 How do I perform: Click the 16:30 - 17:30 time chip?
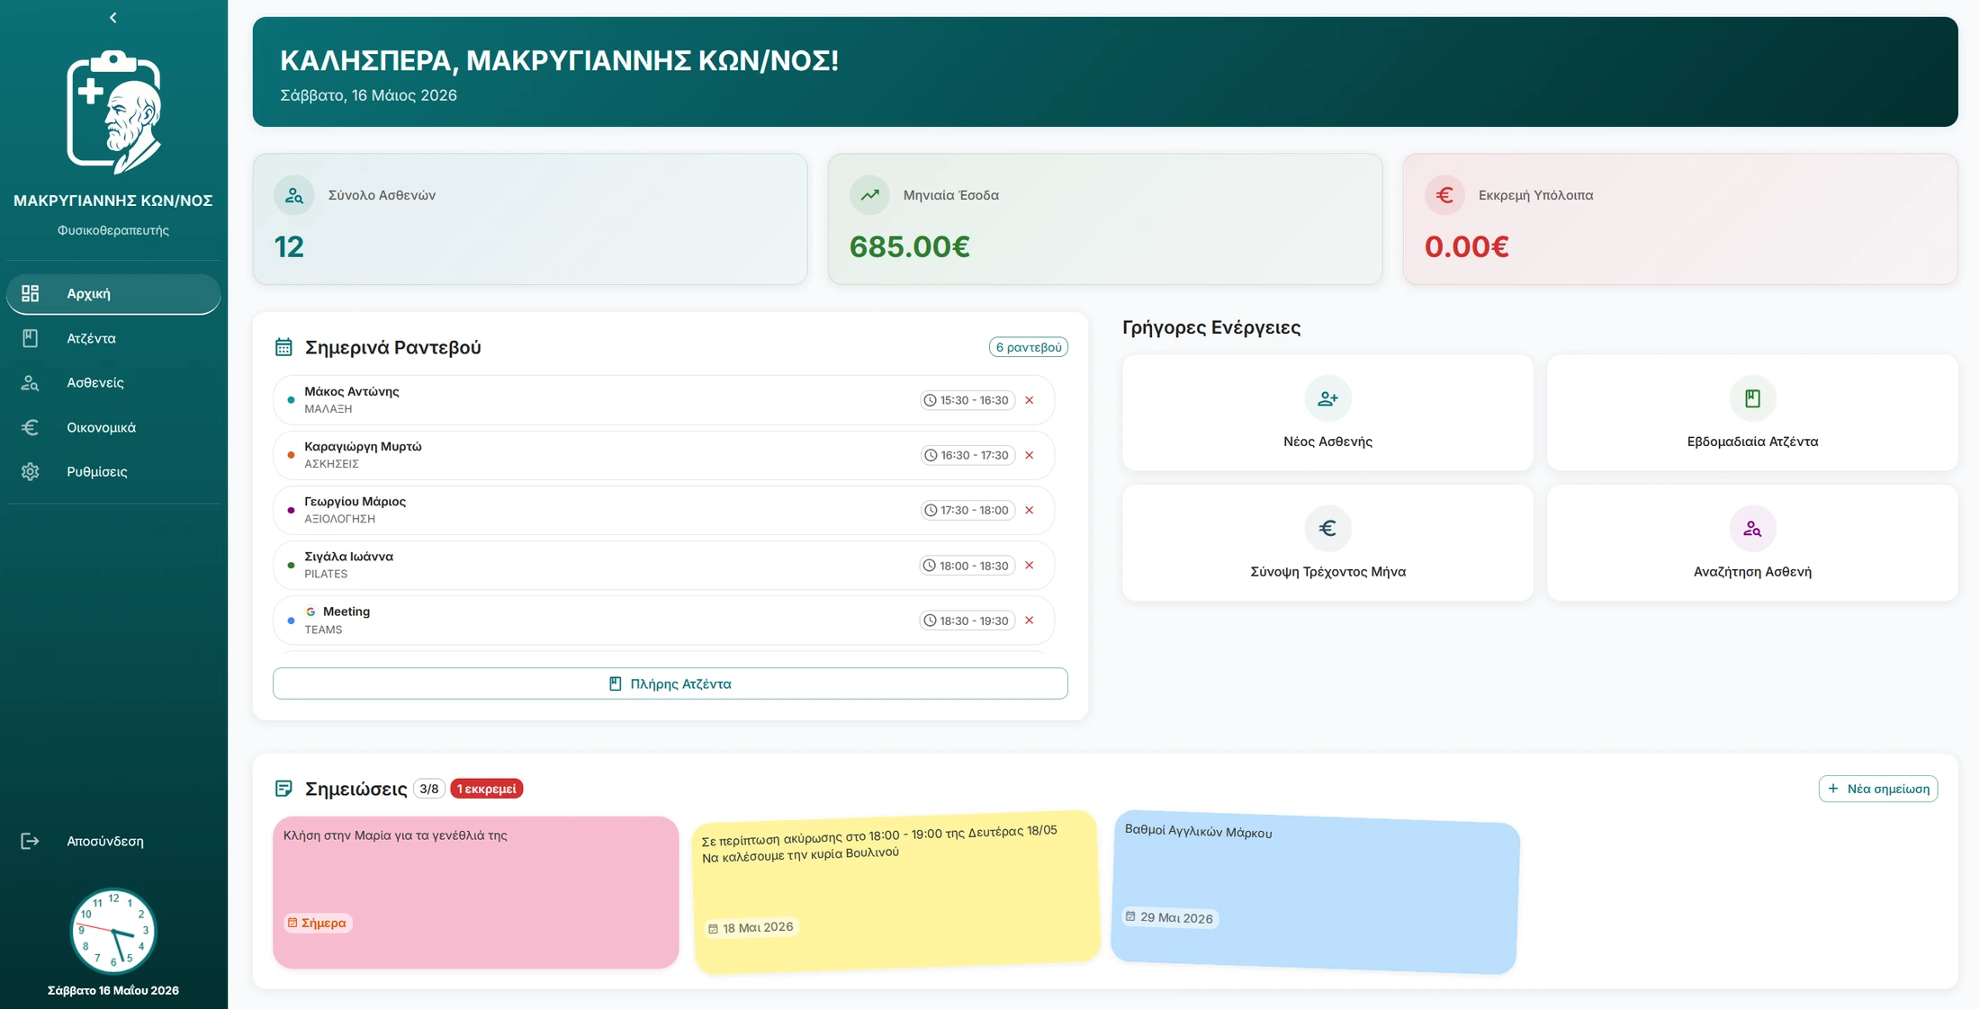pyautogui.click(x=967, y=455)
